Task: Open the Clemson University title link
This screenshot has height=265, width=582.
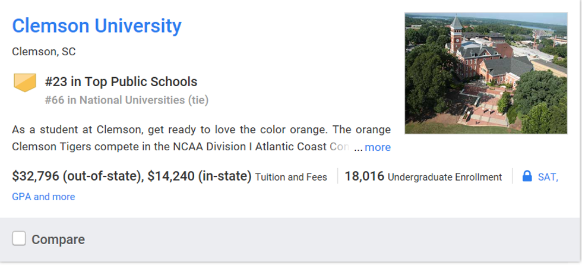Action: coord(97,26)
